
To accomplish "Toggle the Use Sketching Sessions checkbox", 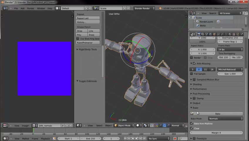I will 78,38.
